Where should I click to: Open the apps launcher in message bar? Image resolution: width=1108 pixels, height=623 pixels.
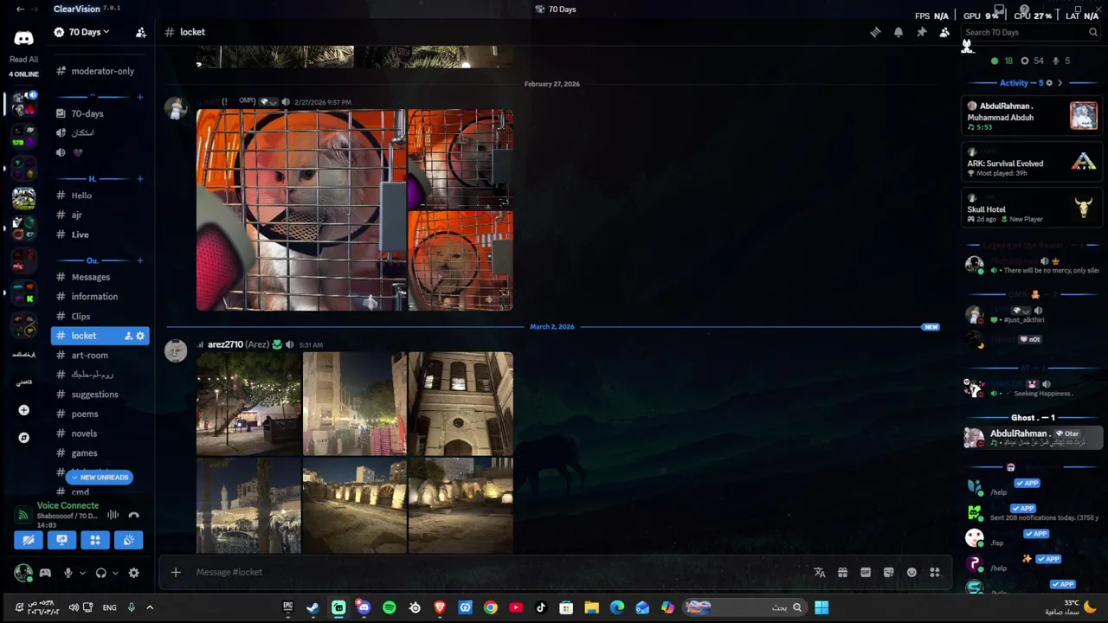point(935,572)
